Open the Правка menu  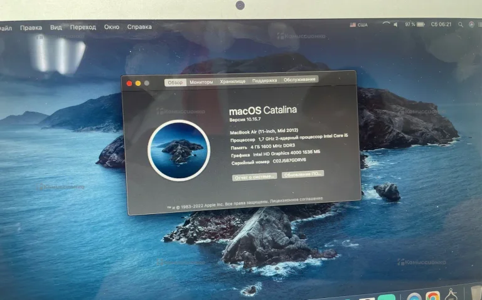point(31,28)
